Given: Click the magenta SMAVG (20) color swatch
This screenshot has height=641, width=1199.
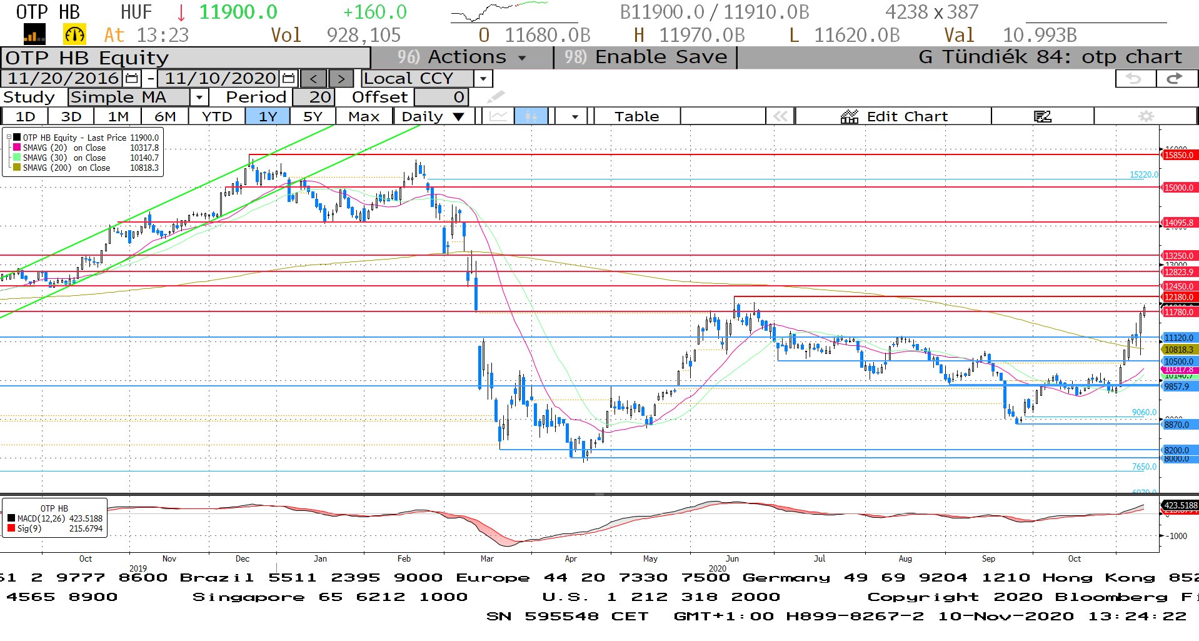Looking at the screenshot, I should (17, 148).
